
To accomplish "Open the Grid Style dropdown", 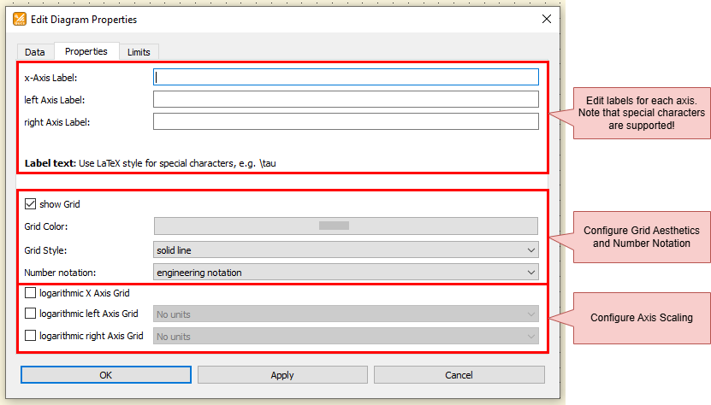I will point(346,250).
